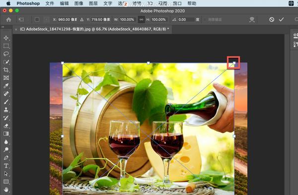Image resolution: width=298 pixels, height=195 pixels.
Task: Click the W width percentage field
Action: click(127, 19)
